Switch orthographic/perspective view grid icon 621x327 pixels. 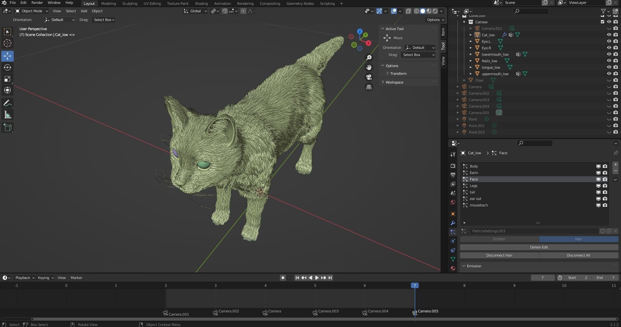click(369, 87)
